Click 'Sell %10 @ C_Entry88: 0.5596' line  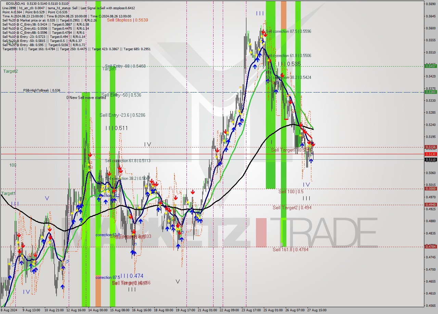(x=44, y=32)
